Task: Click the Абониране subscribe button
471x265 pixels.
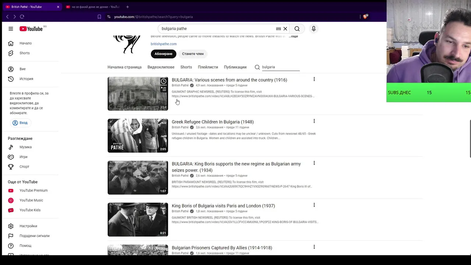Action: pyautogui.click(x=163, y=54)
